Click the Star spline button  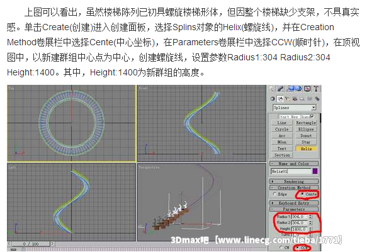306,142
